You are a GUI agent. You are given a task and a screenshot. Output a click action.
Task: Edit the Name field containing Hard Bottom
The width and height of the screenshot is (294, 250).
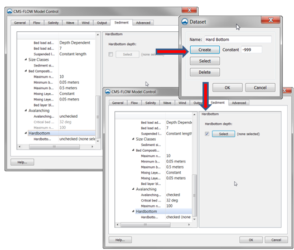[238, 40]
